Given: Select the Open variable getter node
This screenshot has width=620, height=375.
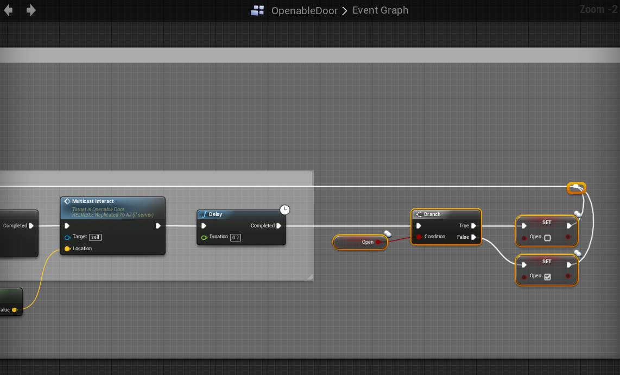Looking at the screenshot, I should coord(360,242).
